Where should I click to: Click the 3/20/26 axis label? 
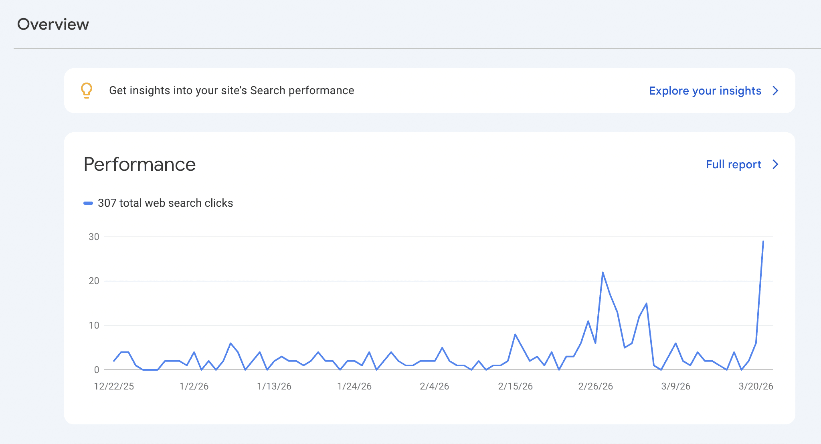tap(756, 386)
